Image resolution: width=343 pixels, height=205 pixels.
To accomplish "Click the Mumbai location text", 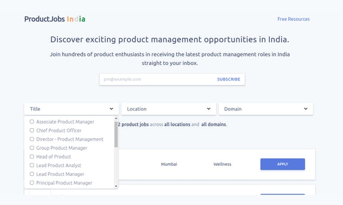I will coord(169,164).
